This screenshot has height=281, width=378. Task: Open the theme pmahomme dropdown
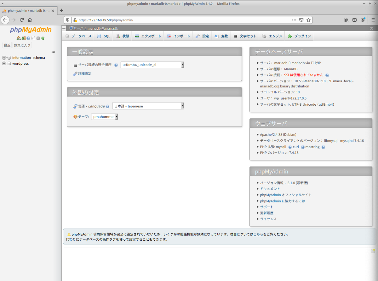tap(105, 117)
